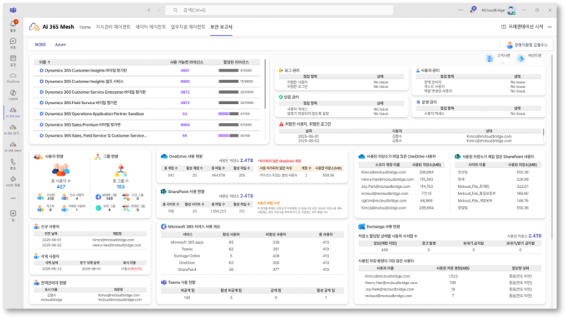Open Chat icon in Teams sidebar
The height and width of the screenshot is (318, 566).
click(x=13, y=41)
